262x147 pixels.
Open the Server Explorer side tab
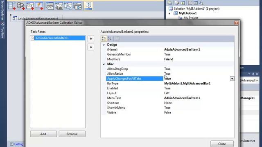click(x=2, y=10)
